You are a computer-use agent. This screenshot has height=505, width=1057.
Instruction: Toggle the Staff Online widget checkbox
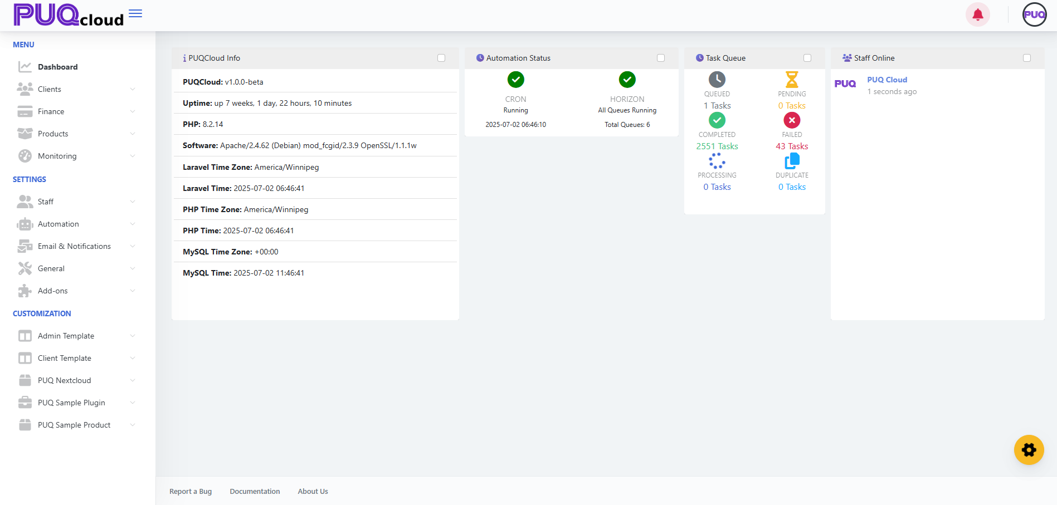pyautogui.click(x=1027, y=58)
